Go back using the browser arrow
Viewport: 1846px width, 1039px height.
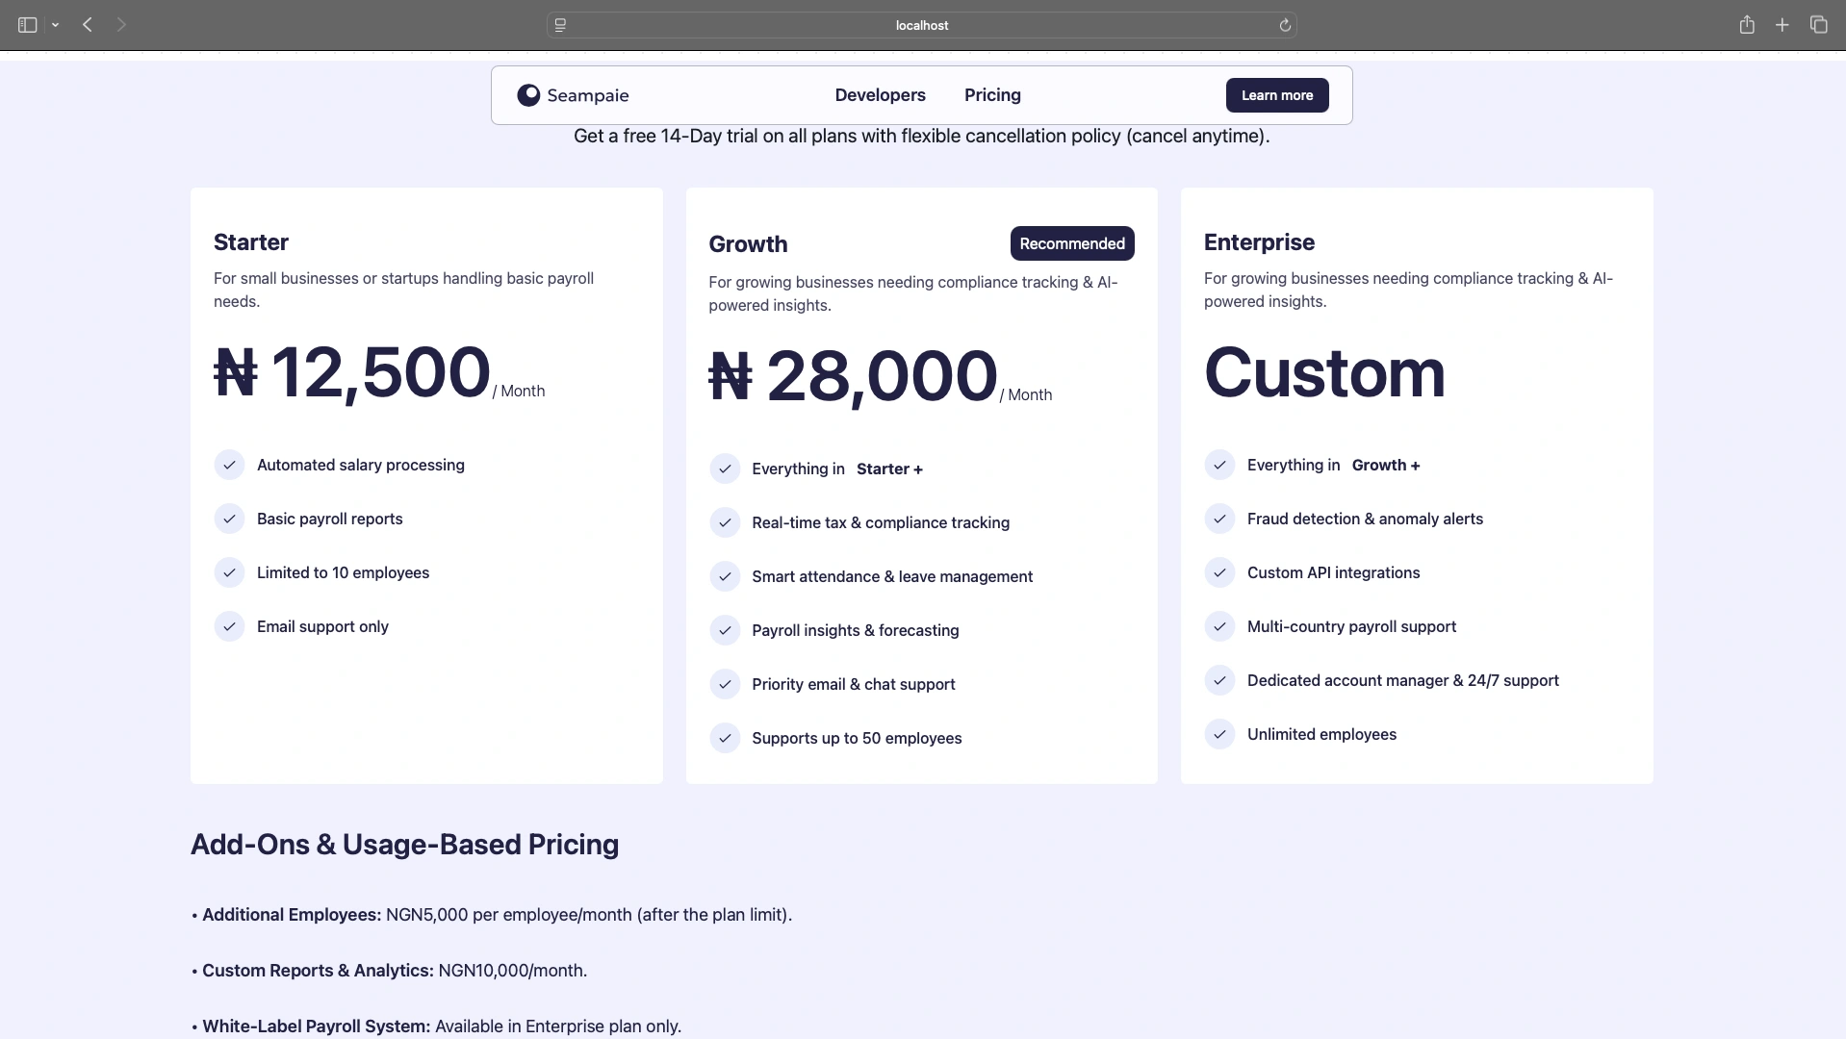coord(88,25)
